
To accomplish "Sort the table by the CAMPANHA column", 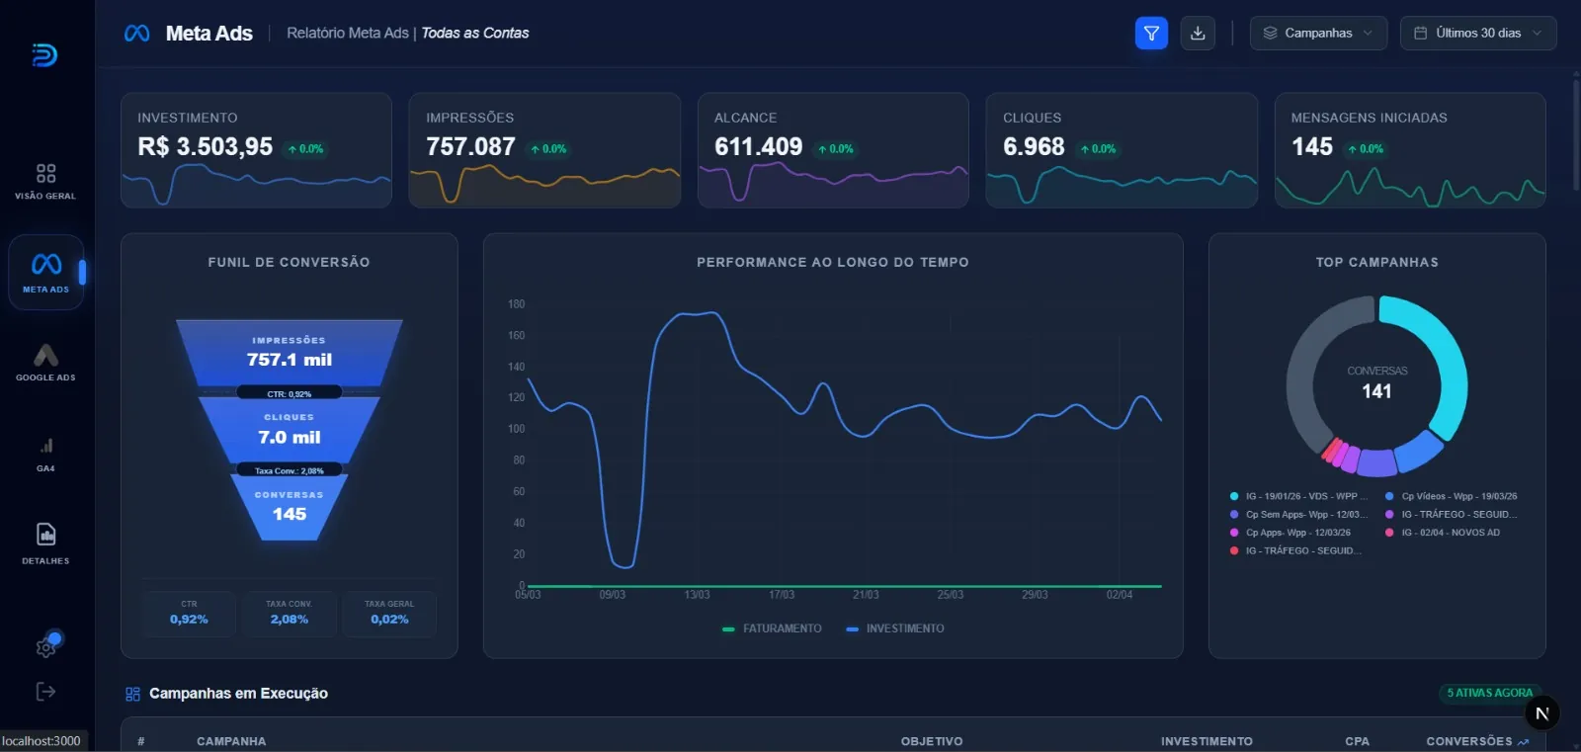I will click(231, 741).
